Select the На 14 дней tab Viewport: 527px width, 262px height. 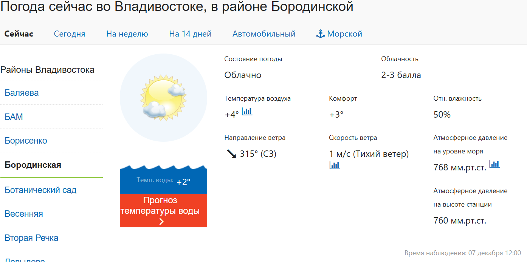tap(190, 34)
